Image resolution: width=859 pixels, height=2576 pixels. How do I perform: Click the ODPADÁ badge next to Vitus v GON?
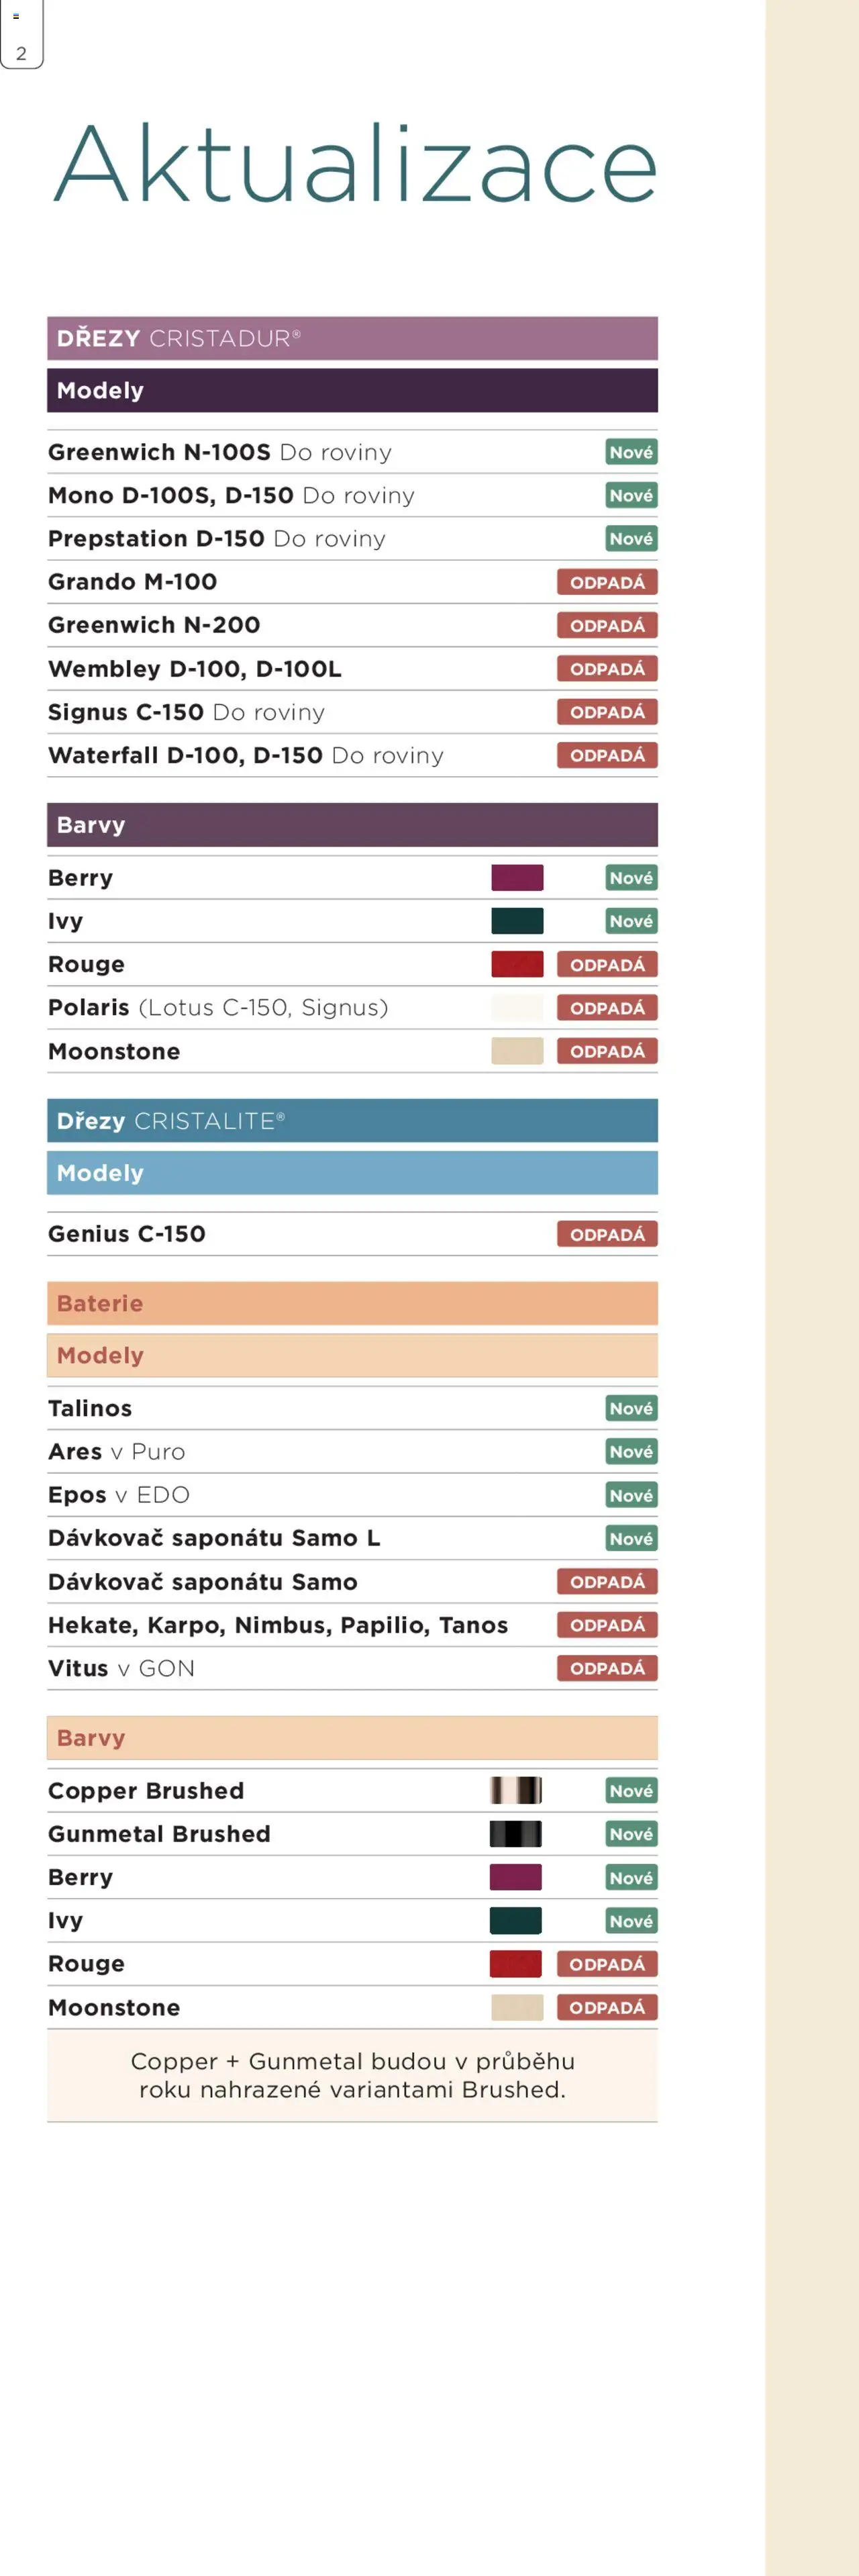(x=607, y=1668)
